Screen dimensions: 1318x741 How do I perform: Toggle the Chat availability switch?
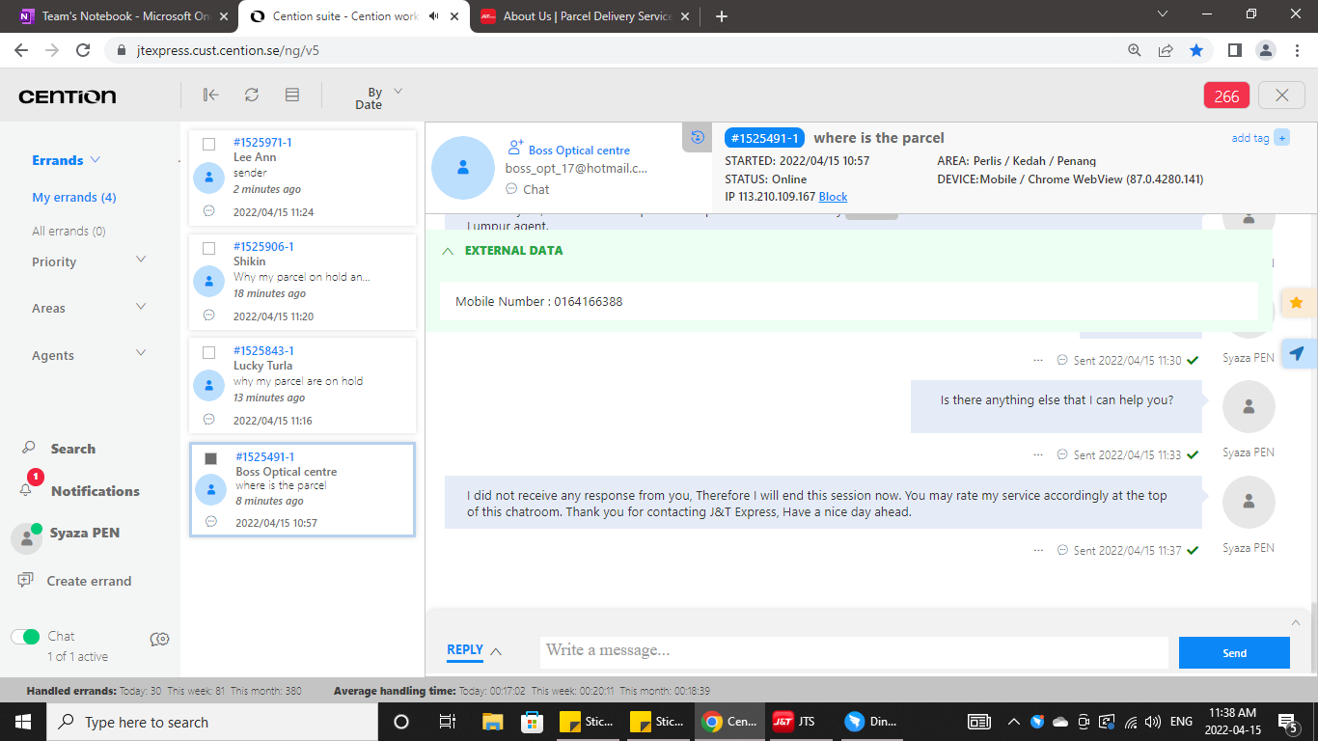pos(25,636)
